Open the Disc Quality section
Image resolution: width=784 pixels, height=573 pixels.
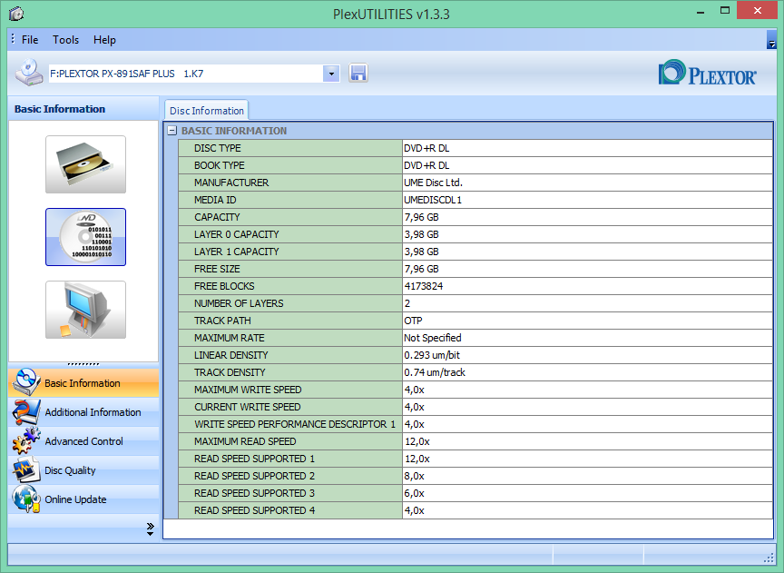[83, 469]
